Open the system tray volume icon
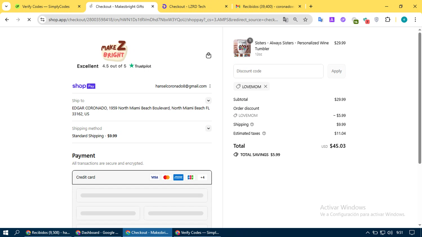The image size is (422, 237). 390,233
